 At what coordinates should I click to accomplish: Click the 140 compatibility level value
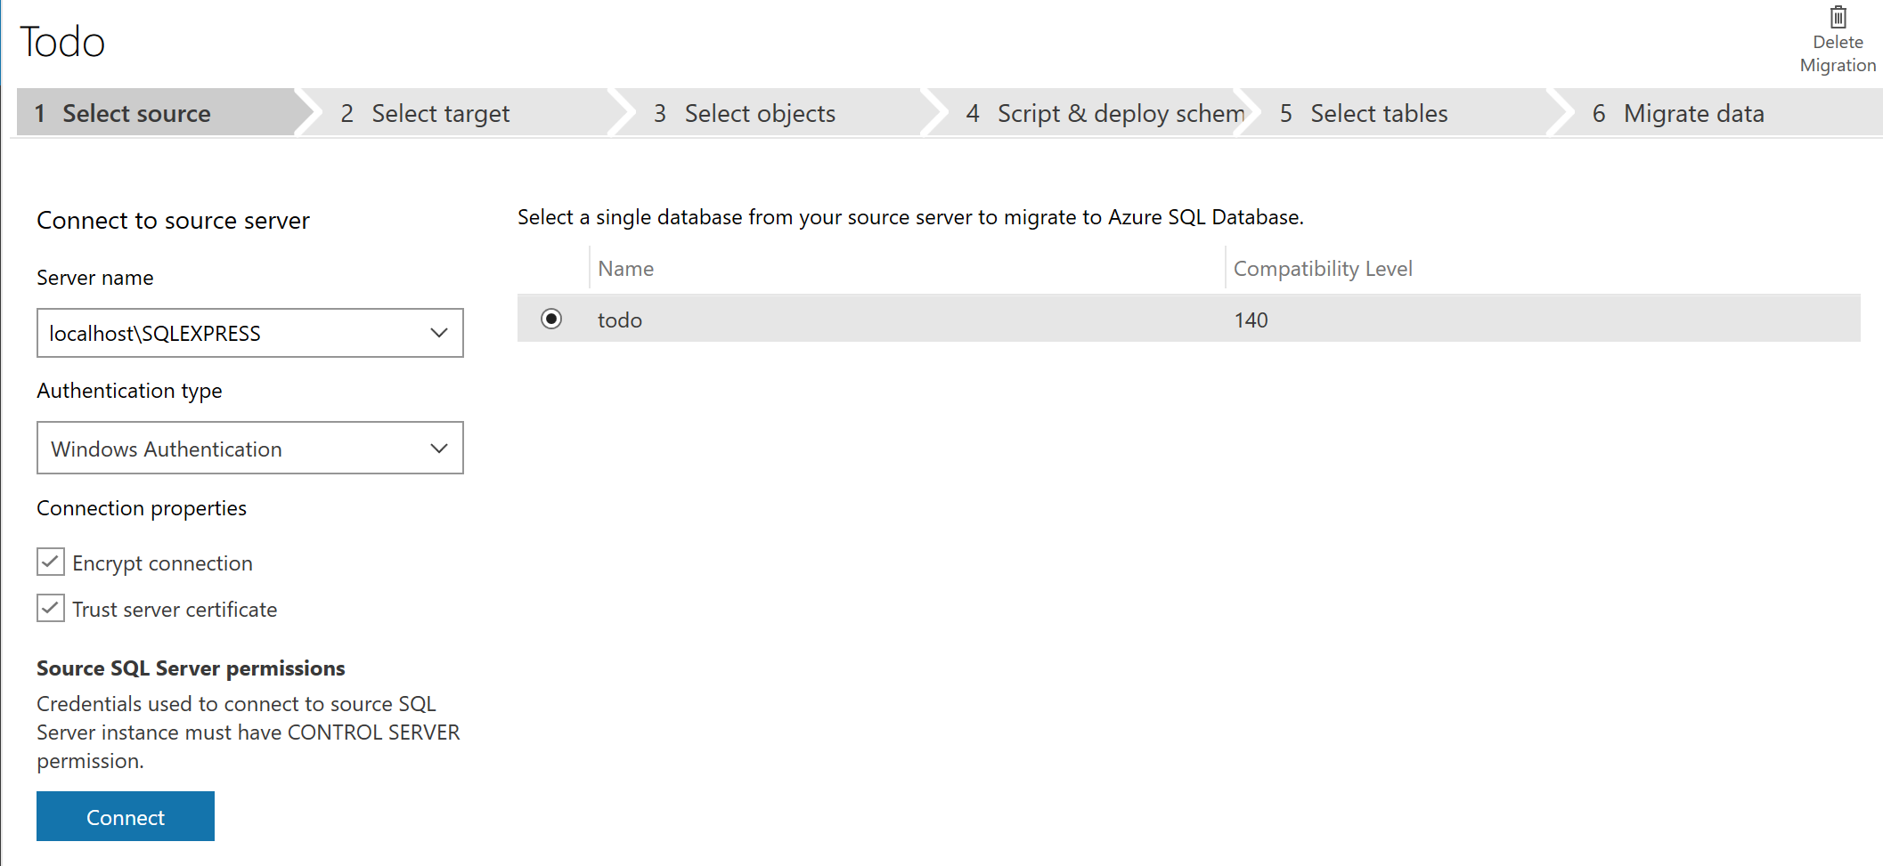[1251, 320]
